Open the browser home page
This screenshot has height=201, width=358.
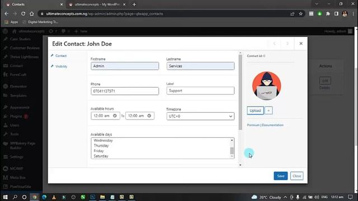31,13
